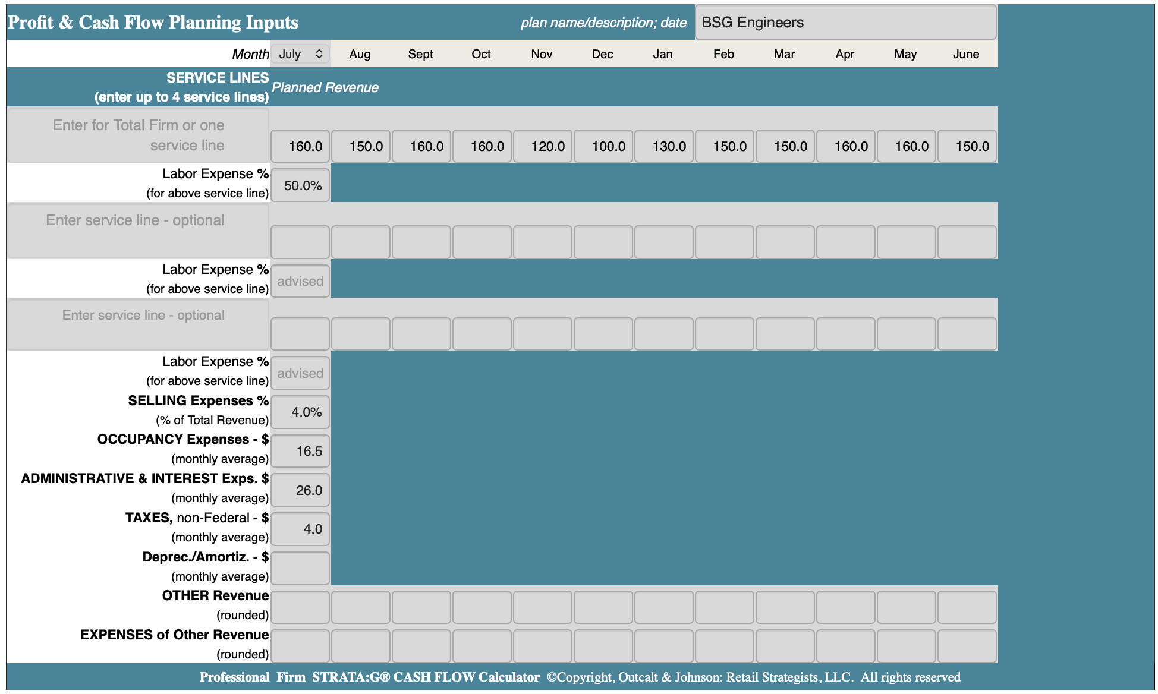This screenshot has width=1158, height=694.
Task: Select the May planned revenue 160.0 cell
Action: (x=907, y=146)
